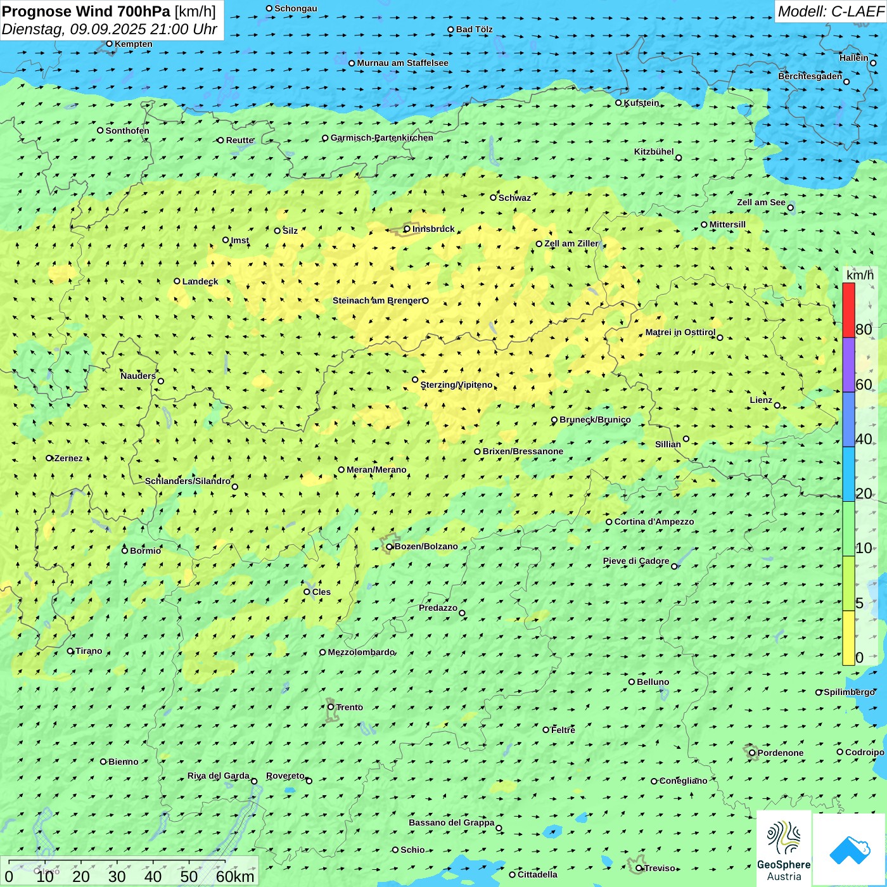This screenshot has height=887, width=887.
Task: Click light blue 20 km/h legend color
Action: pos(848,475)
